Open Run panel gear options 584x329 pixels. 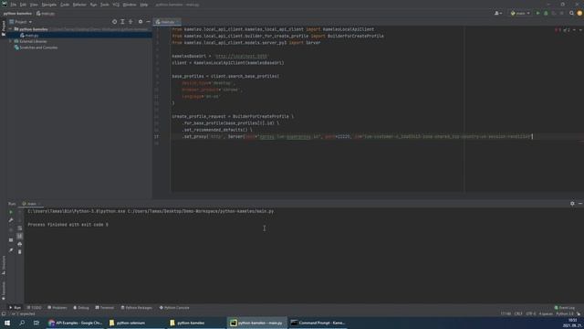[572, 204]
